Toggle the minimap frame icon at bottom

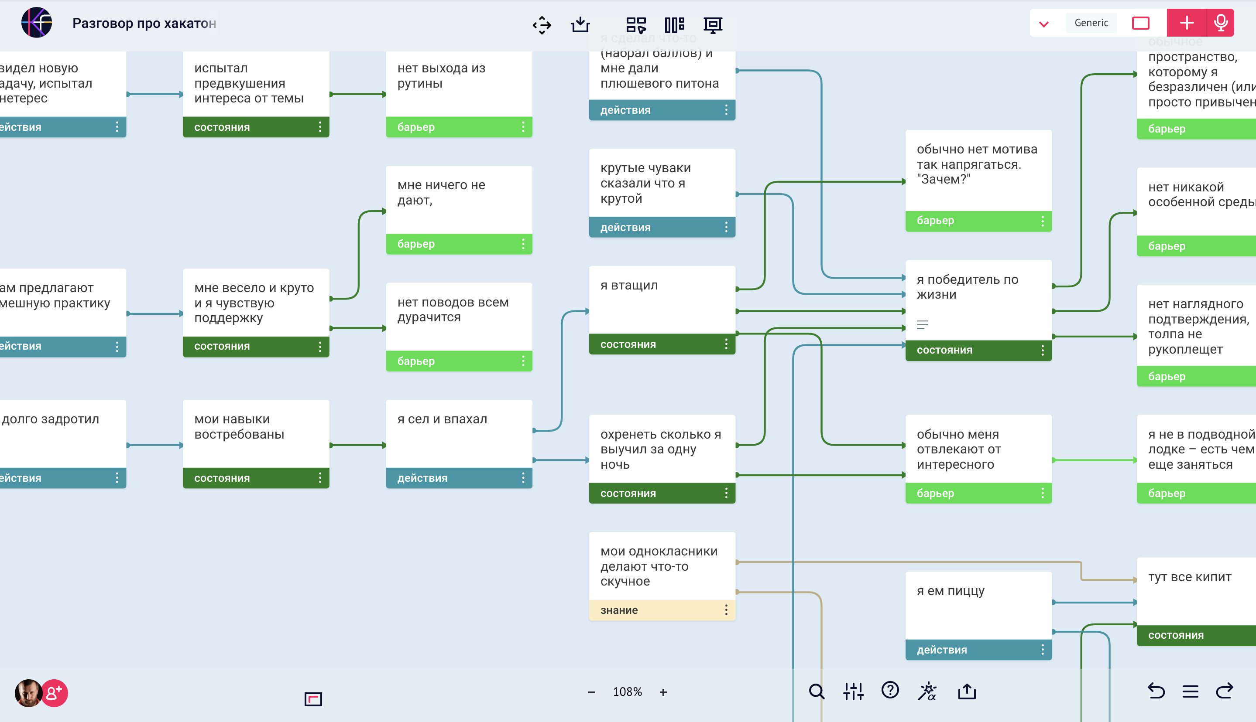tap(313, 699)
